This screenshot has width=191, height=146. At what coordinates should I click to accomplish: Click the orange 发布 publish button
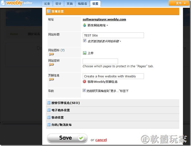tap(179, 3)
